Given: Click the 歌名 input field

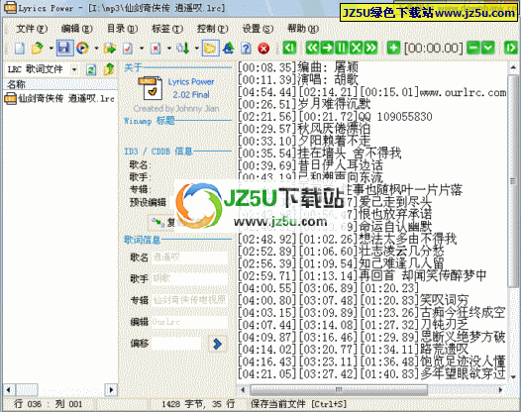Looking at the screenshot, I should point(190,257).
